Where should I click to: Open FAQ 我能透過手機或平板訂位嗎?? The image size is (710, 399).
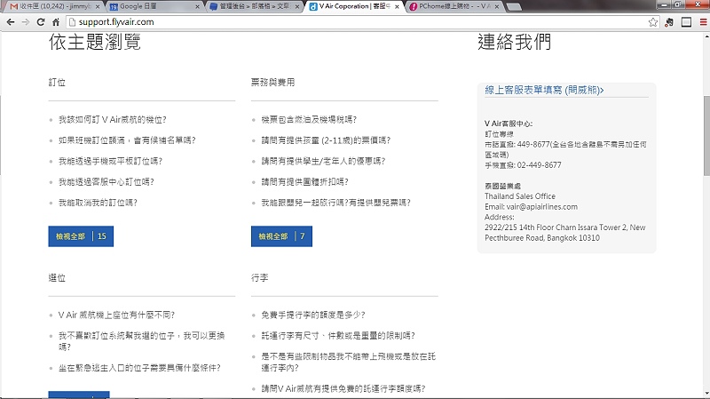tap(110, 162)
